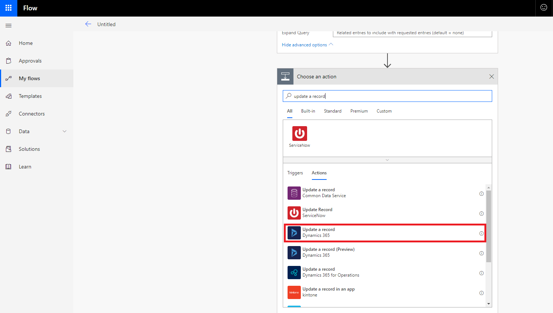The height and width of the screenshot is (313, 553).
Task: Click the Flow title in header
Action: (x=30, y=8)
